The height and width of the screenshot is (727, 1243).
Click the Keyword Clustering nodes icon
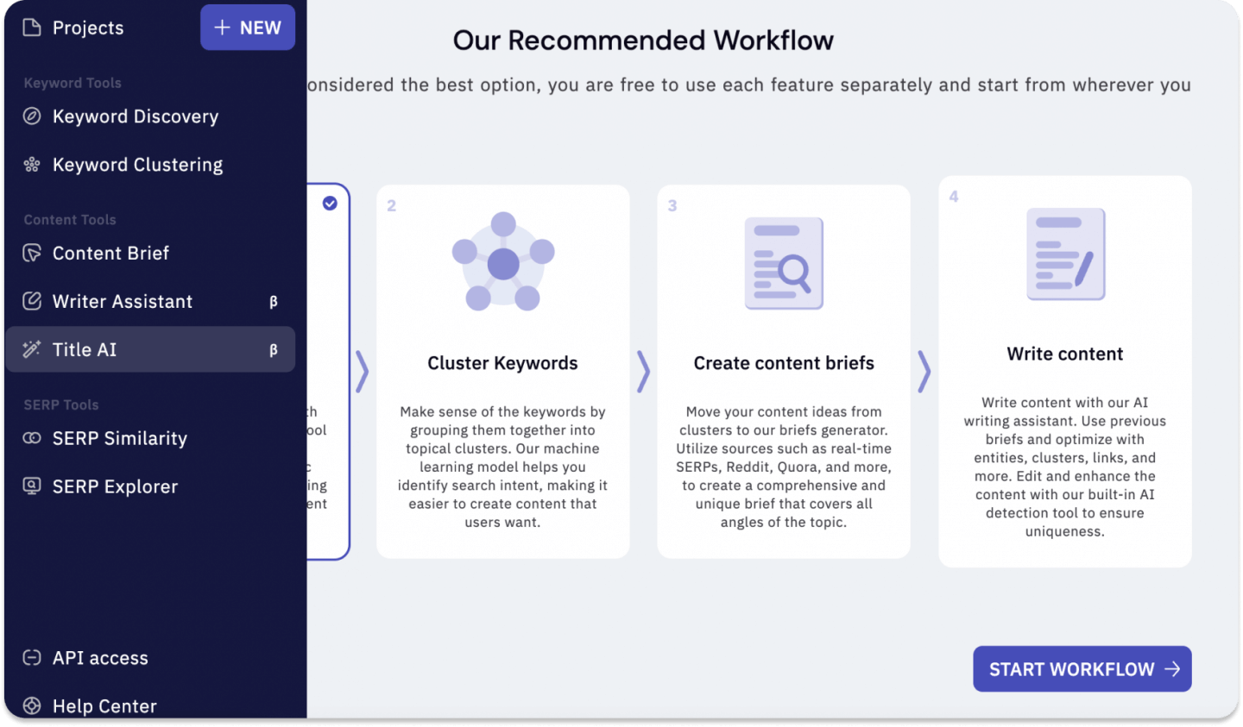click(32, 165)
